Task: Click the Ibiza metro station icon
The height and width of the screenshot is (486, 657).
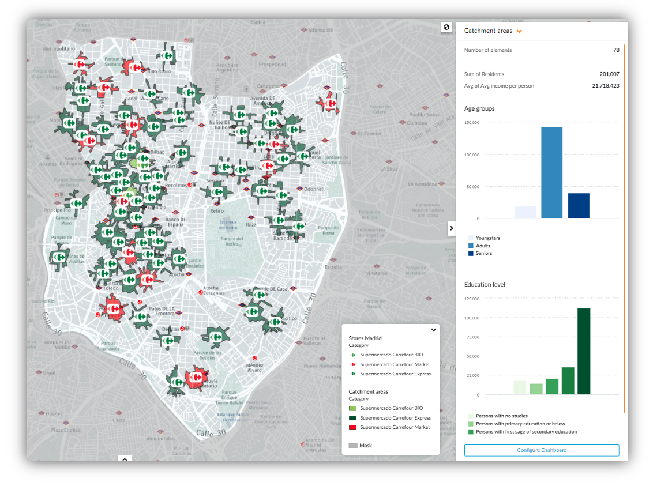Action: (x=251, y=218)
